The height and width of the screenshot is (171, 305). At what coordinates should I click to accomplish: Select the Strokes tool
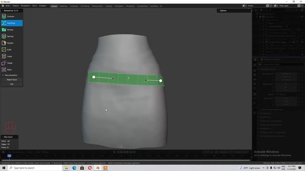(x=12, y=29)
